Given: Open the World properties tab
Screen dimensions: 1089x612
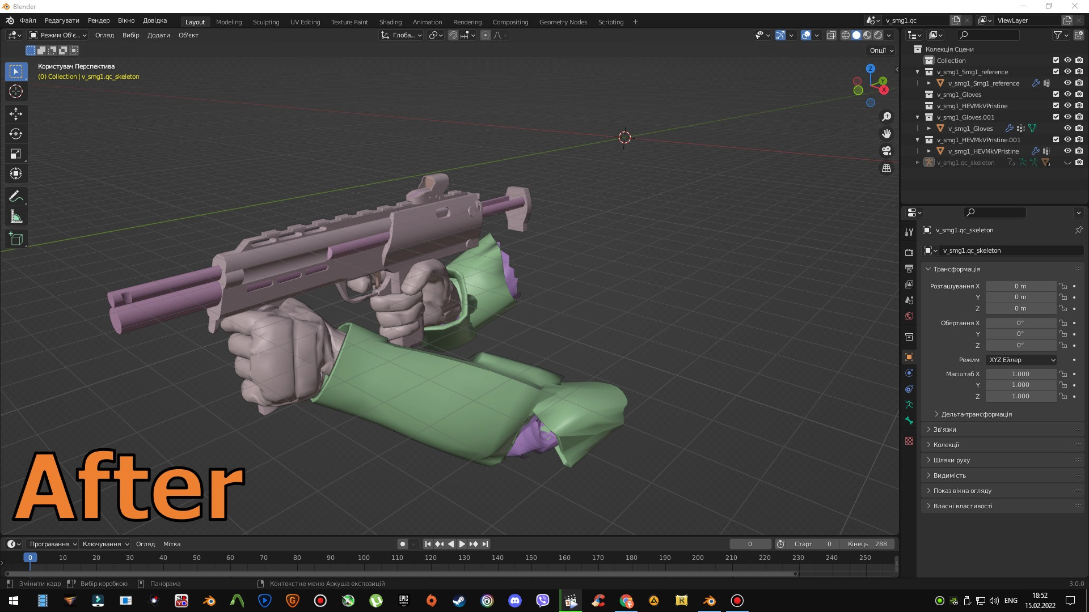Looking at the screenshot, I should click(909, 316).
